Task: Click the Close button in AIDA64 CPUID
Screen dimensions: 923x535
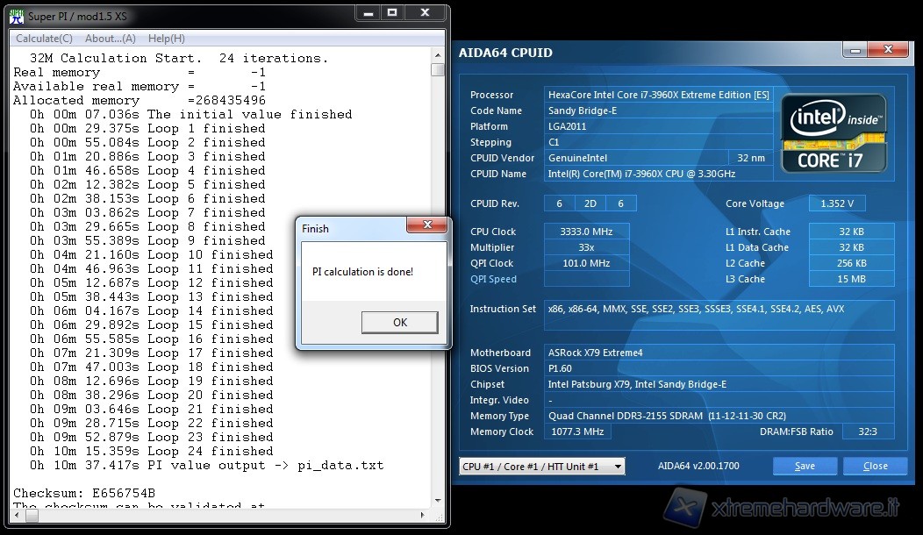Action: point(875,467)
